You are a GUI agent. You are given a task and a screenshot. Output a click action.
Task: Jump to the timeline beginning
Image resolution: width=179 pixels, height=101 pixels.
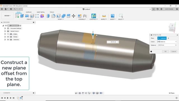click(x=2, y=98)
